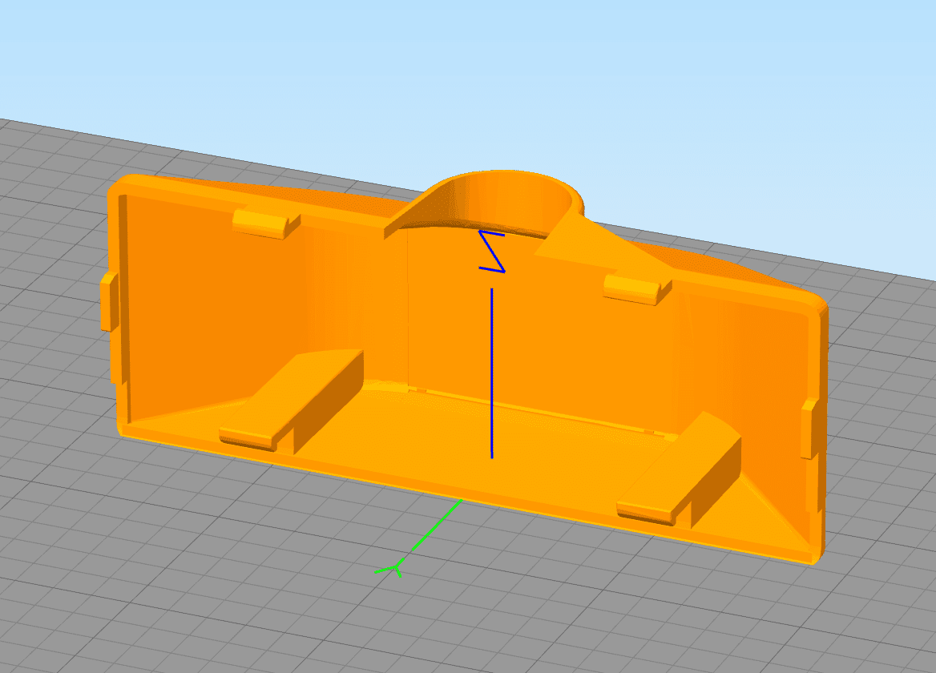Click the blue Z axis label
The width and height of the screenshot is (936, 673).
(x=492, y=252)
